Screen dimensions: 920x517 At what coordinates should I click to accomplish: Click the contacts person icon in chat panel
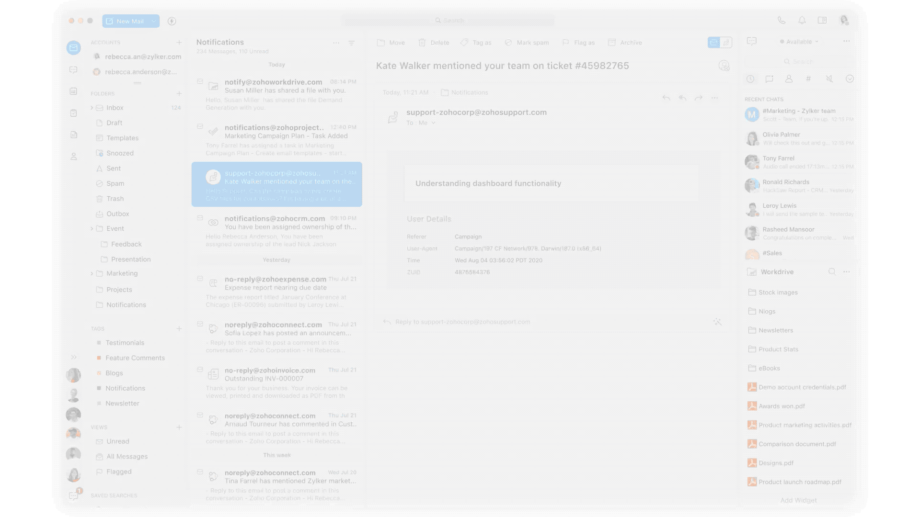pyautogui.click(x=789, y=79)
